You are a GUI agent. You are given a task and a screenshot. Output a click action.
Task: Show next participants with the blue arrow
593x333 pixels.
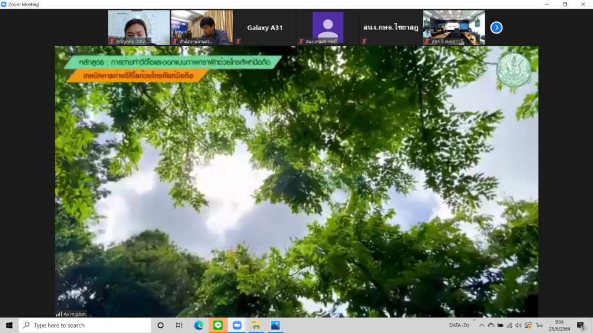click(496, 27)
